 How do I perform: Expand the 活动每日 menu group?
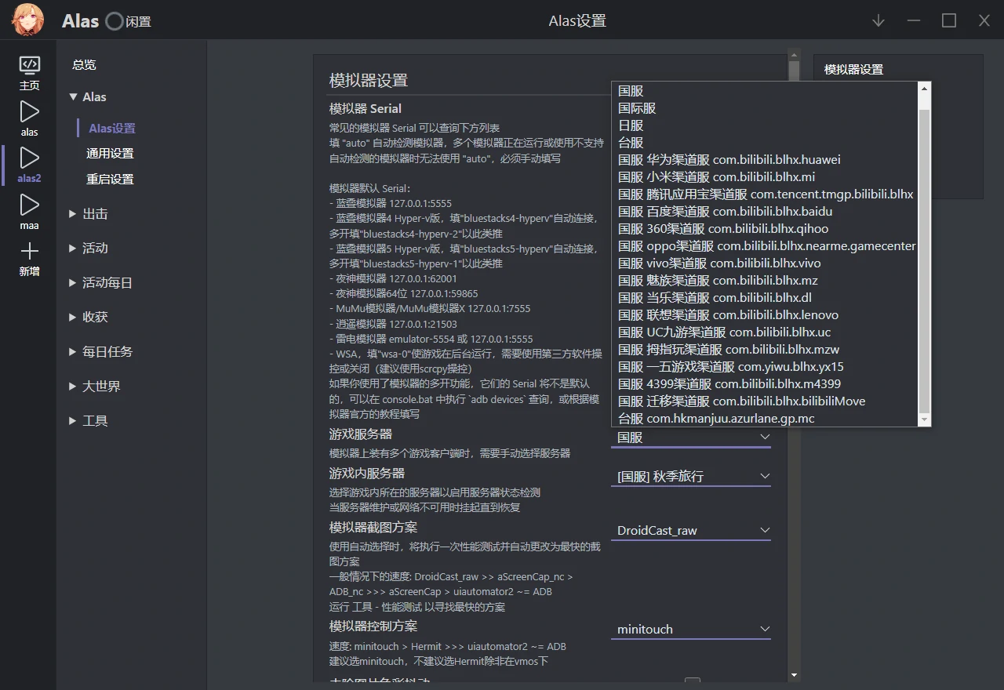tap(100, 282)
